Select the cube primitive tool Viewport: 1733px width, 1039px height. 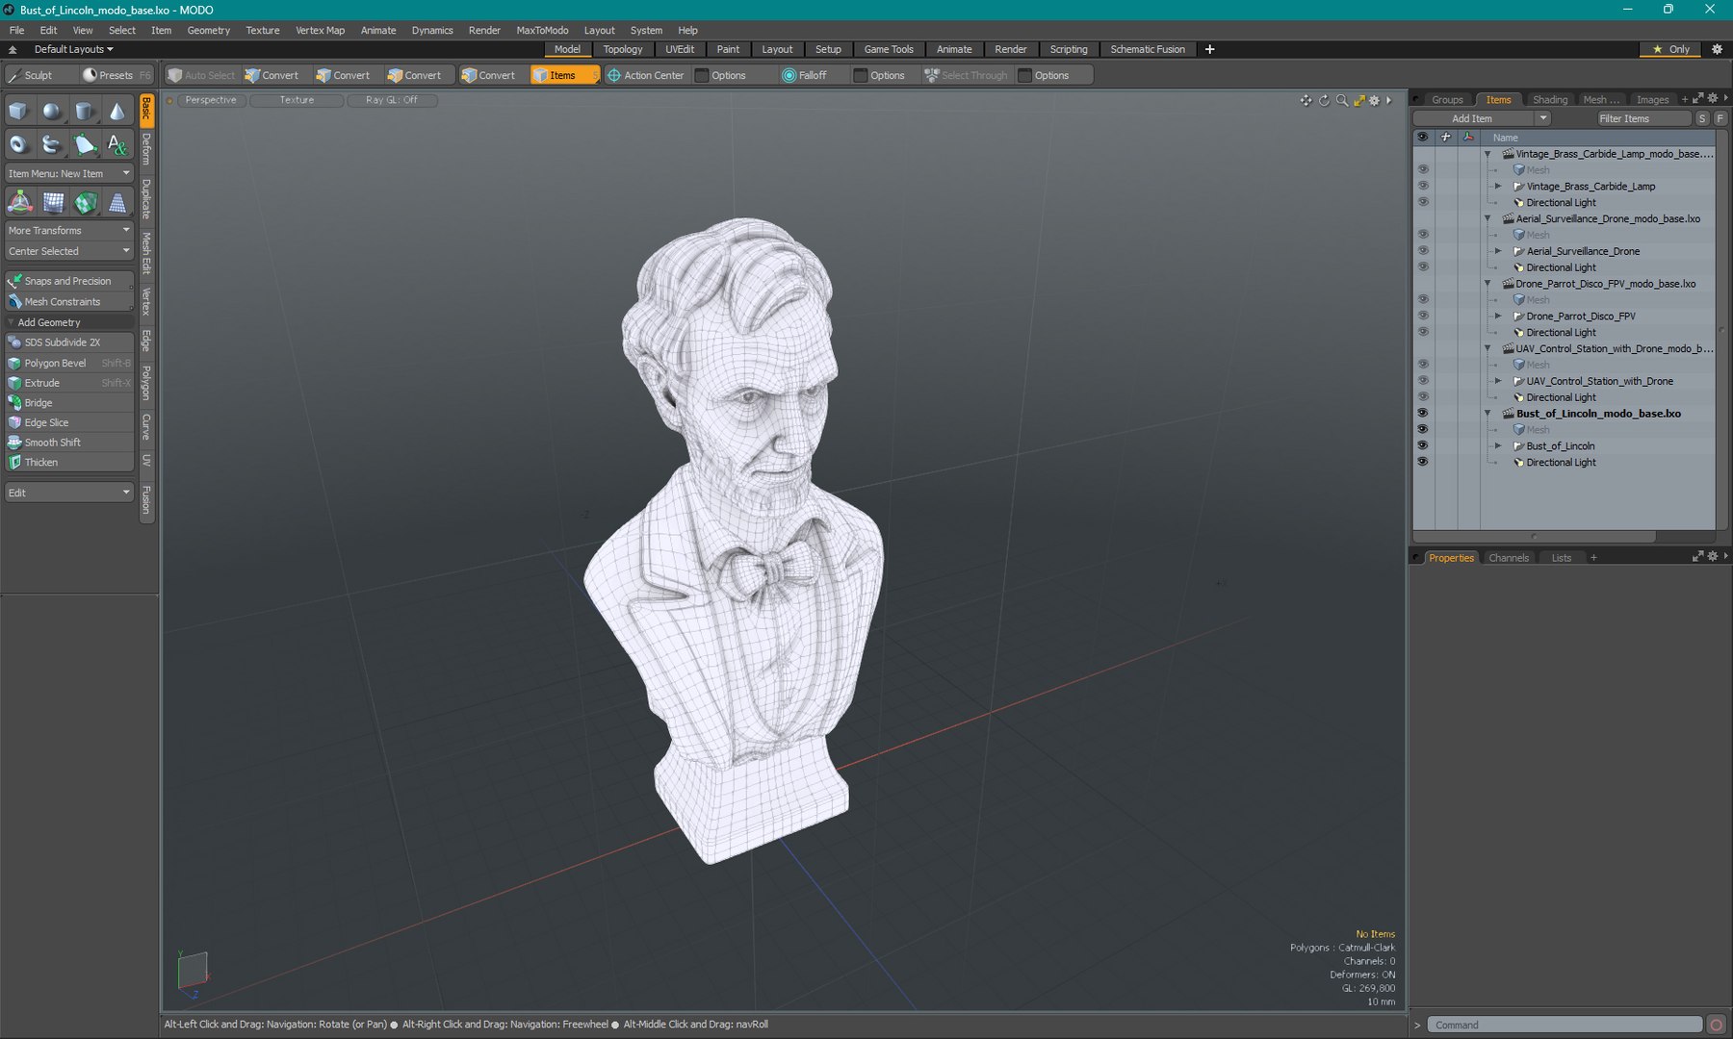(18, 112)
